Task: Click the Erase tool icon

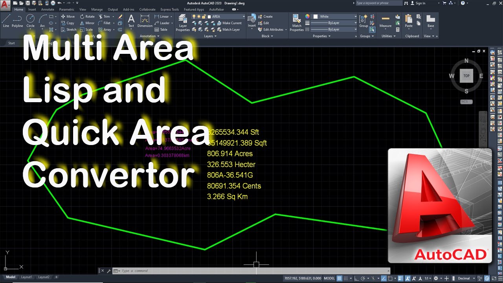Action: click(120, 17)
